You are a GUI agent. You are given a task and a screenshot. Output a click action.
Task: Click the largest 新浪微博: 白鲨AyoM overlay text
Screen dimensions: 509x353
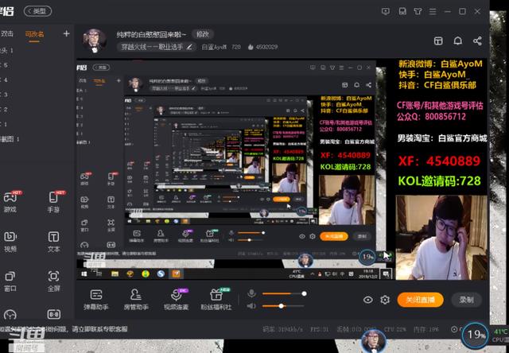440,64
